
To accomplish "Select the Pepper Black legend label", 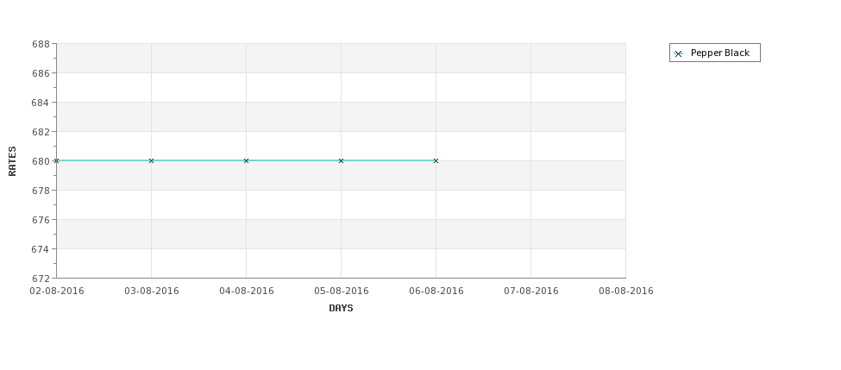I will [x=719, y=53].
